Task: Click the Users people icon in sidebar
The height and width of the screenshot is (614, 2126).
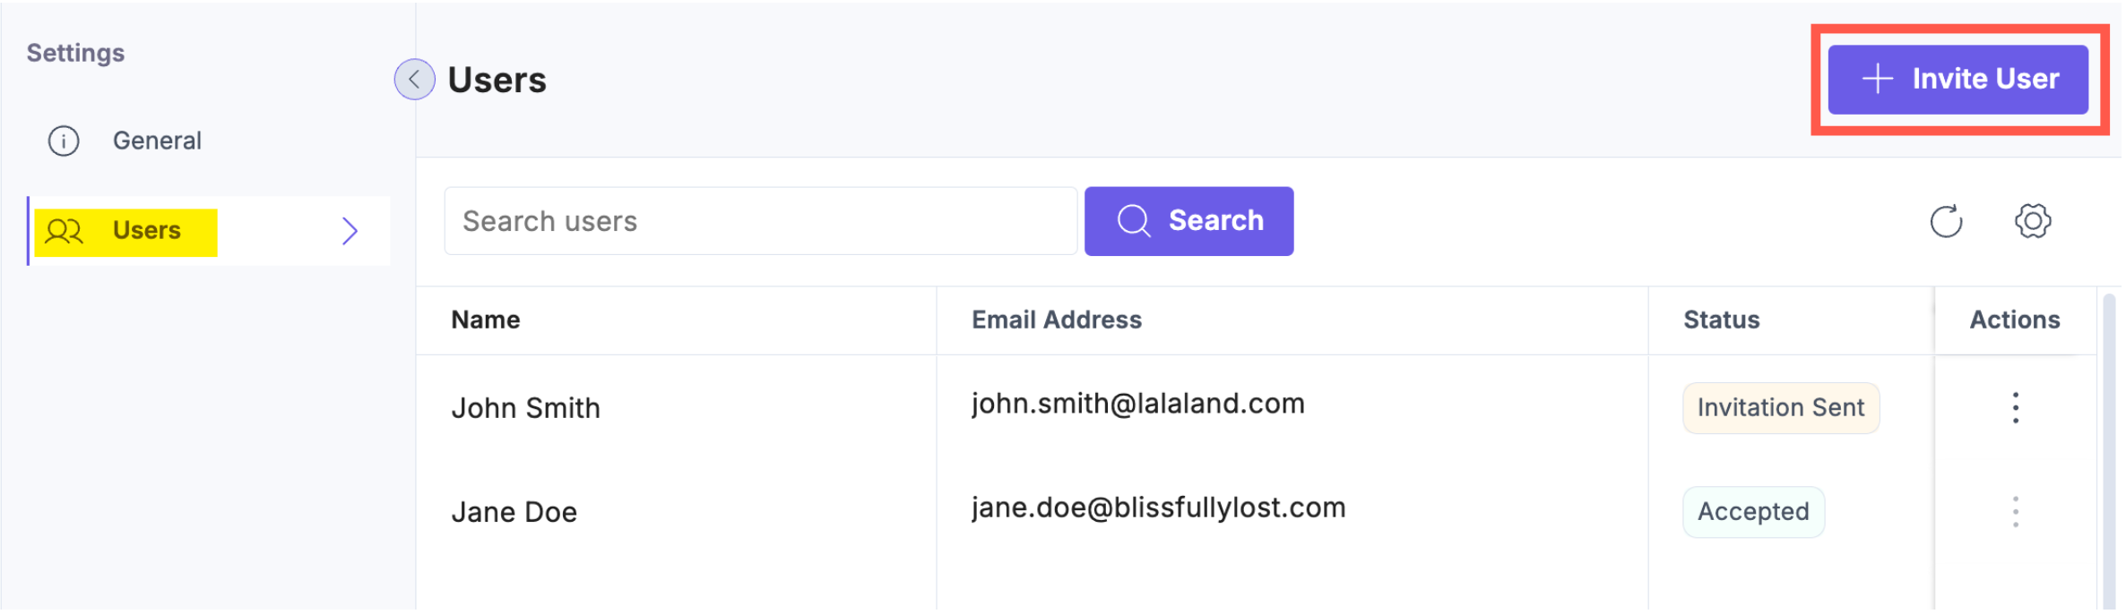Action: pos(65,232)
